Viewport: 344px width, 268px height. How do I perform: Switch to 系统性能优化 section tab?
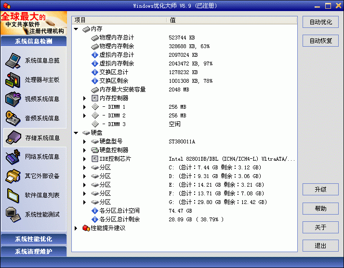[34, 239]
